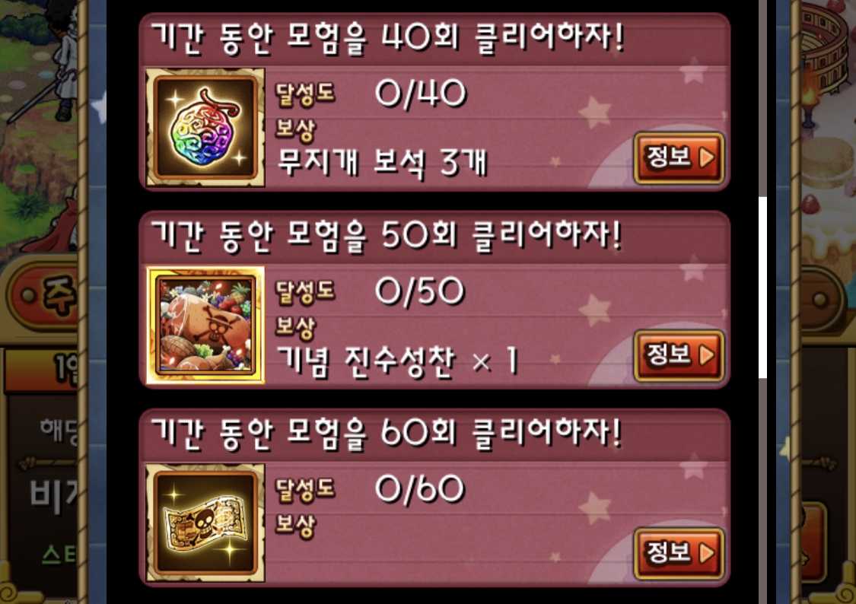Viewport: 856px width, 604px height.
Task: Tap the rainbow gem fruit reward icon
Action: click(205, 128)
